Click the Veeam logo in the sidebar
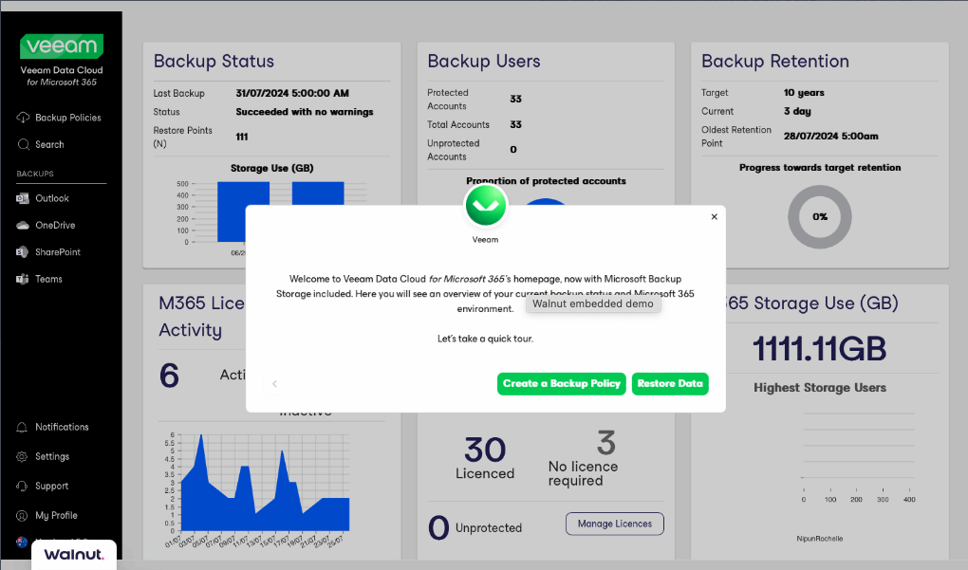This screenshot has width=968, height=570. point(61,46)
